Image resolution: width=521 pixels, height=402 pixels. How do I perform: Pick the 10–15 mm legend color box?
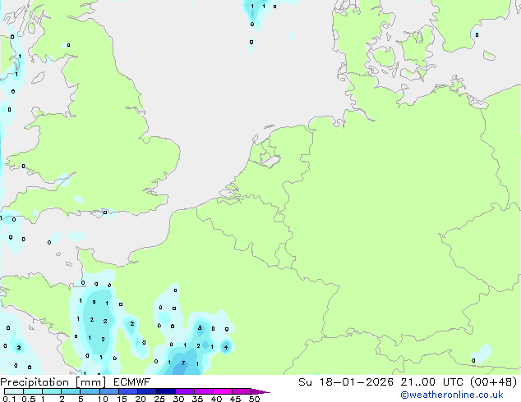109,391
